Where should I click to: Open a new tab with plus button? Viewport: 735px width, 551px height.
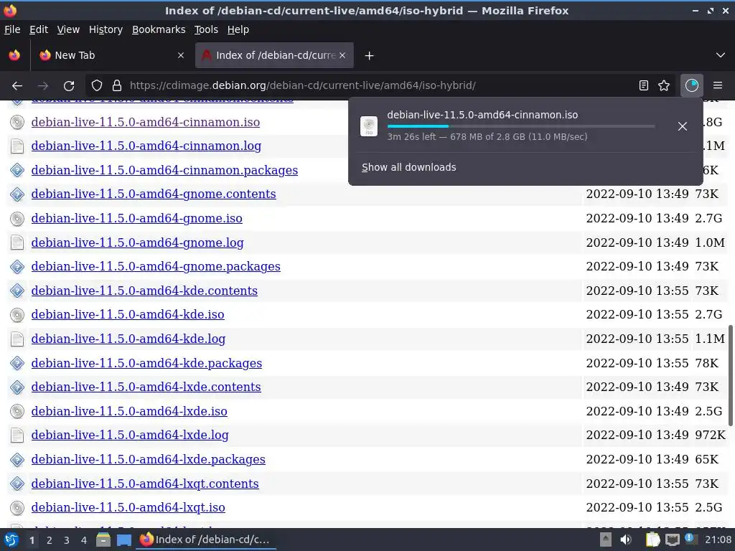click(370, 56)
